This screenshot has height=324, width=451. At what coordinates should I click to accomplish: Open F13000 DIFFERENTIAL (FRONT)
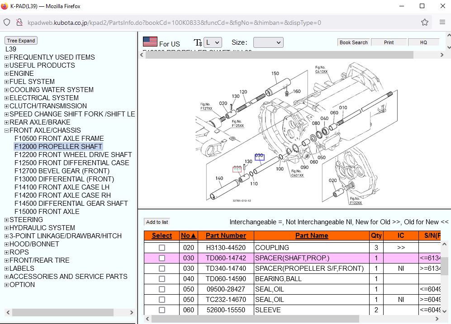(64, 179)
